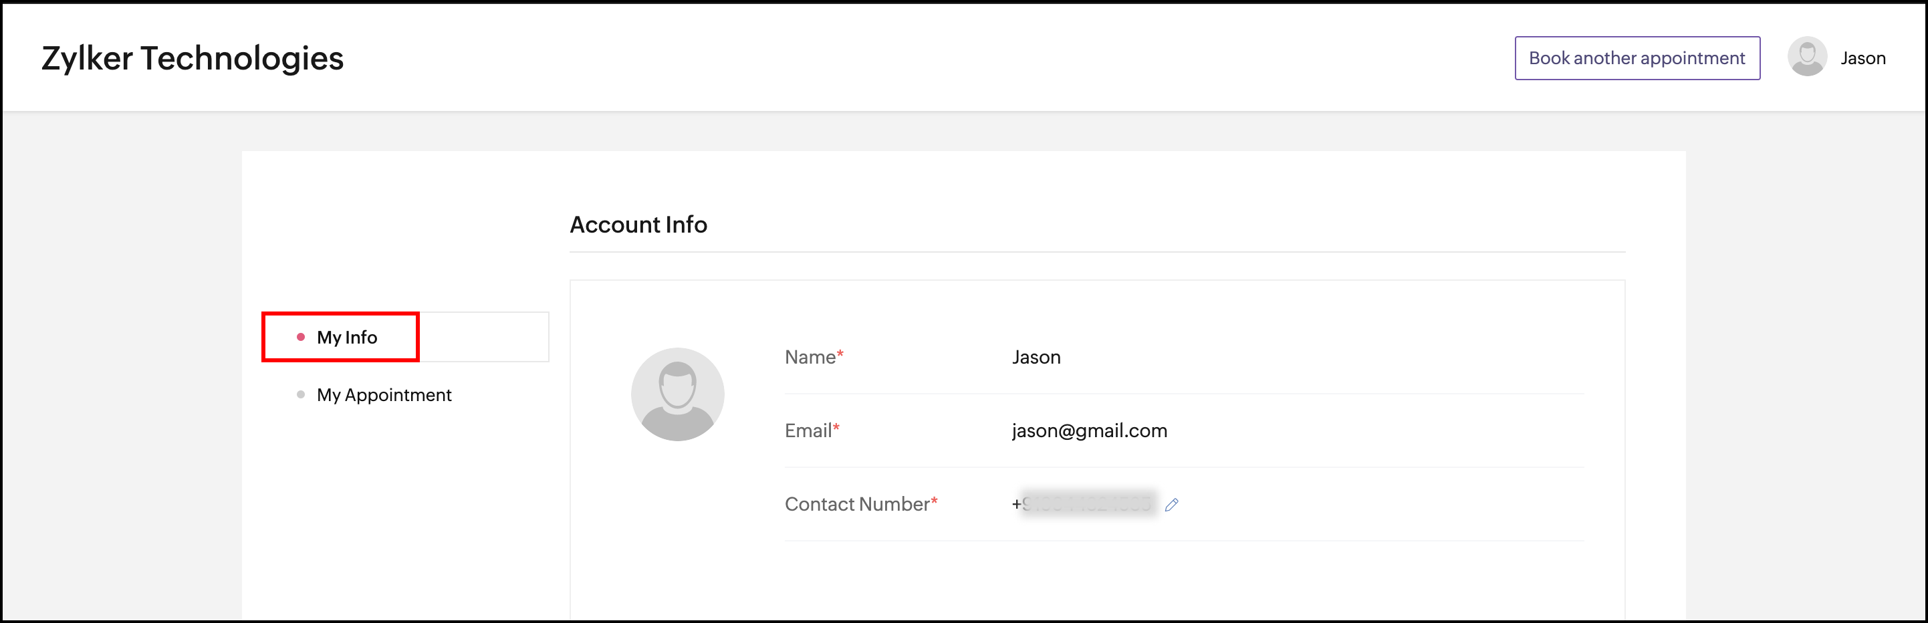Screen dimensions: 1928x623
Task: Click the large profile picture placeholder
Action: pos(677,394)
